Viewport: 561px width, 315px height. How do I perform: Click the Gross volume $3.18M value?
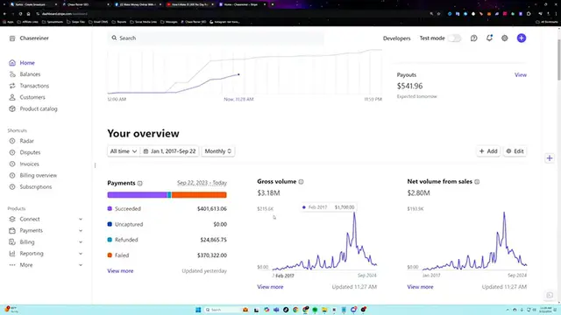[x=268, y=193]
